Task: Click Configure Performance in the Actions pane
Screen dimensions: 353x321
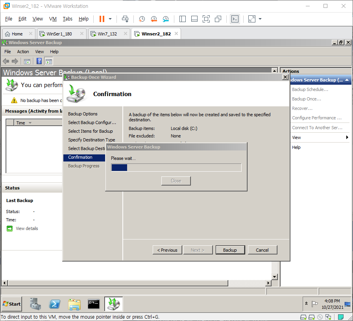Action: point(317,118)
